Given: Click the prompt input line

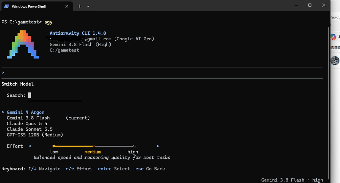Looking at the screenshot, I should pyautogui.click(x=162, y=72).
